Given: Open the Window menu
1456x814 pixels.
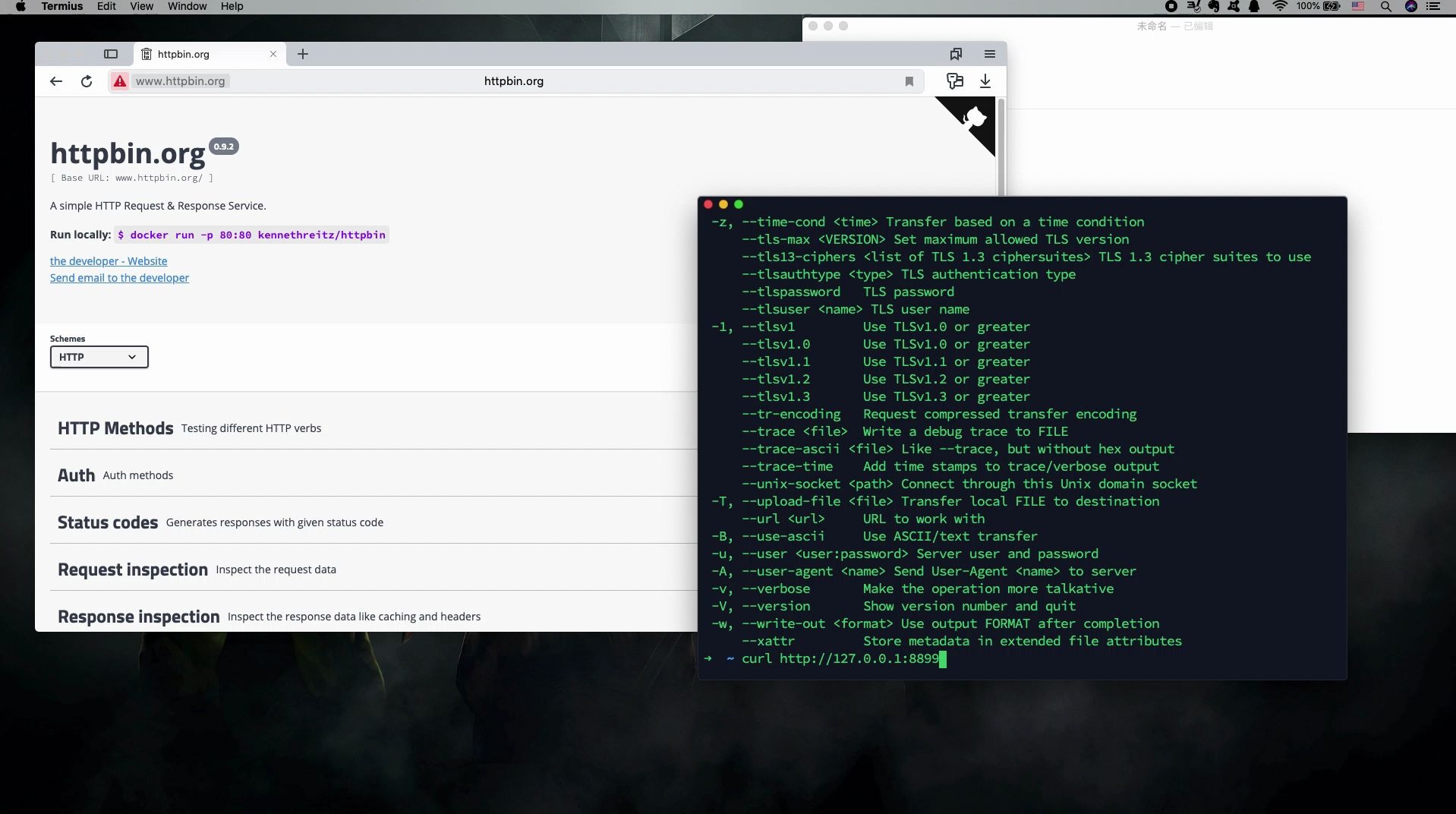Looking at the screenshot, I should click(187, 6).
